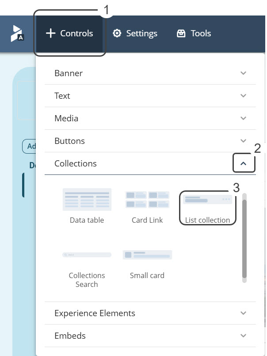This screenshot has width=267, height=356.
Task: Open the Settings menu label
Action: point(141,34)
